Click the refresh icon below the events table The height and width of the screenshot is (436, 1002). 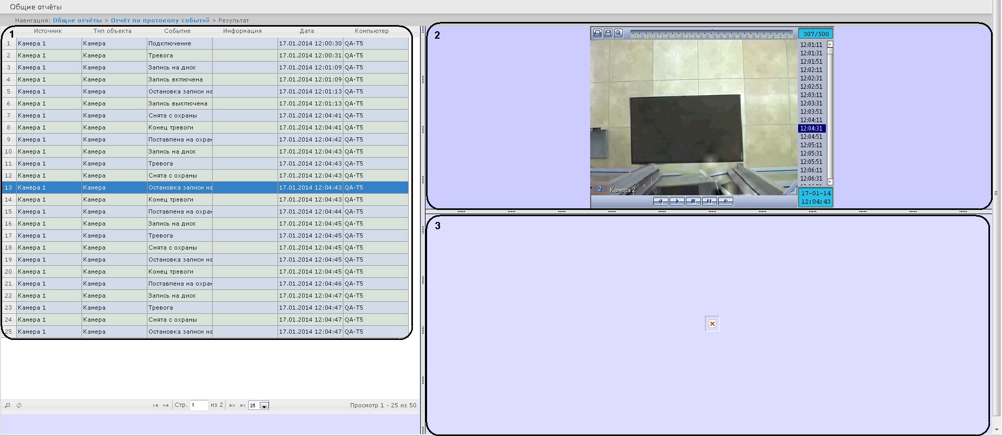pos(19,406)
